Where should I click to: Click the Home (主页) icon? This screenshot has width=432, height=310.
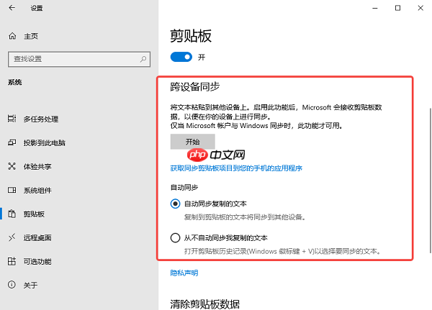12,35
